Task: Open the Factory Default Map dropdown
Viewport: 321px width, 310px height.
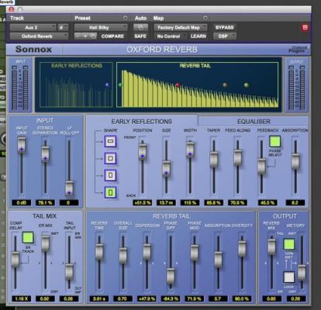Action: (181, 27)
